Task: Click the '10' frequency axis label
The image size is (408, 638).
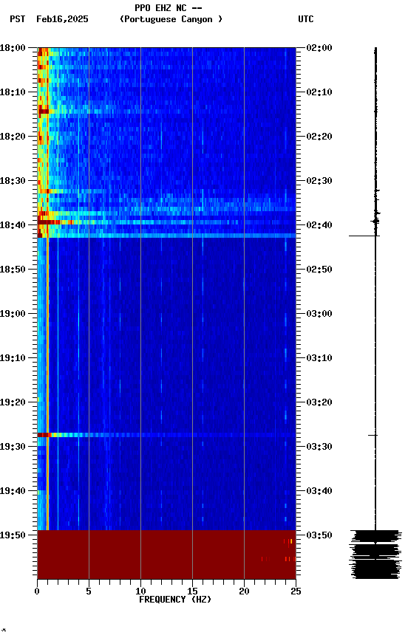Action: (x=140, y=591)
